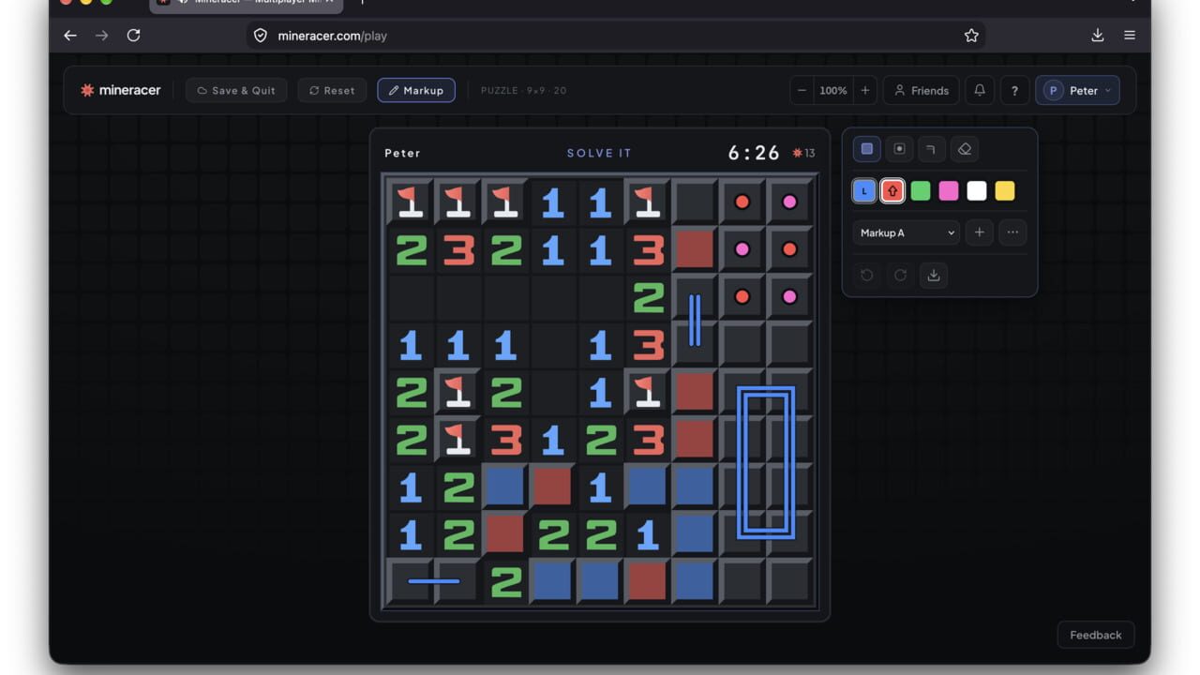Viewport: 1200px width, 675px height.
Task: Add a new markup layer with plus
Action: coord(979,232)
